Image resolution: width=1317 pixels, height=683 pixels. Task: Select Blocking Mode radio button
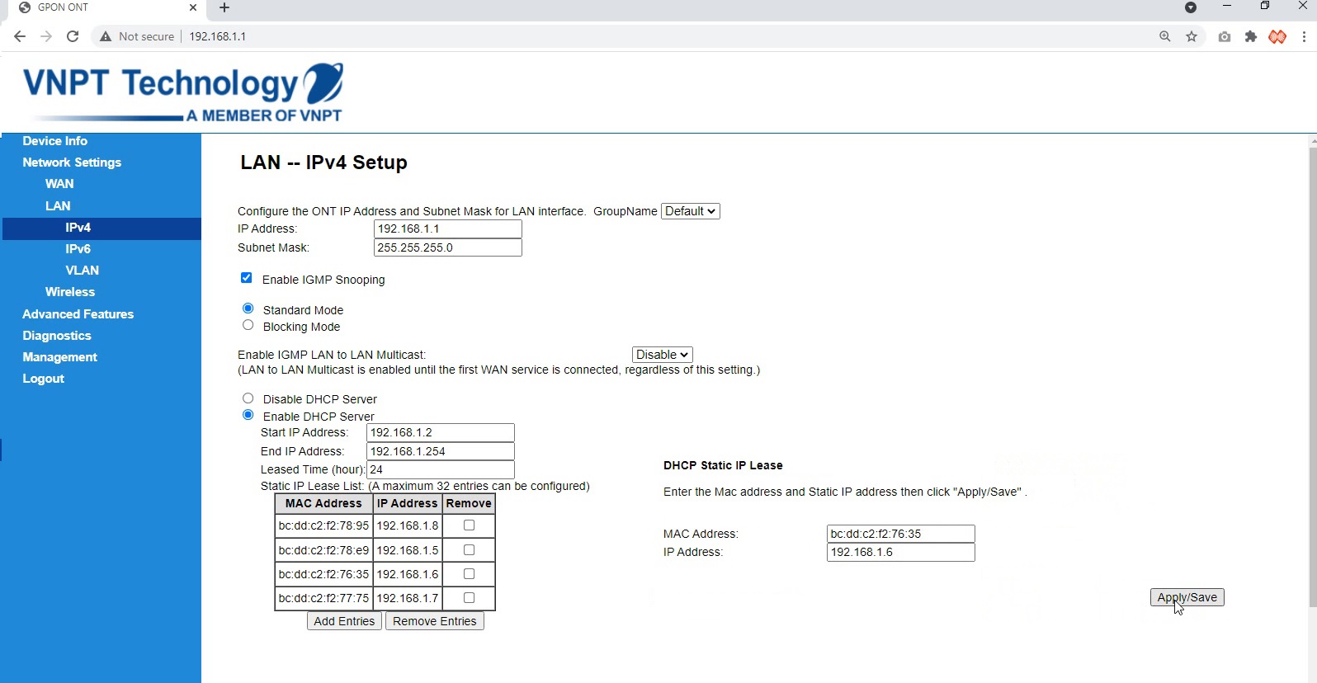(x=248, y=325)
